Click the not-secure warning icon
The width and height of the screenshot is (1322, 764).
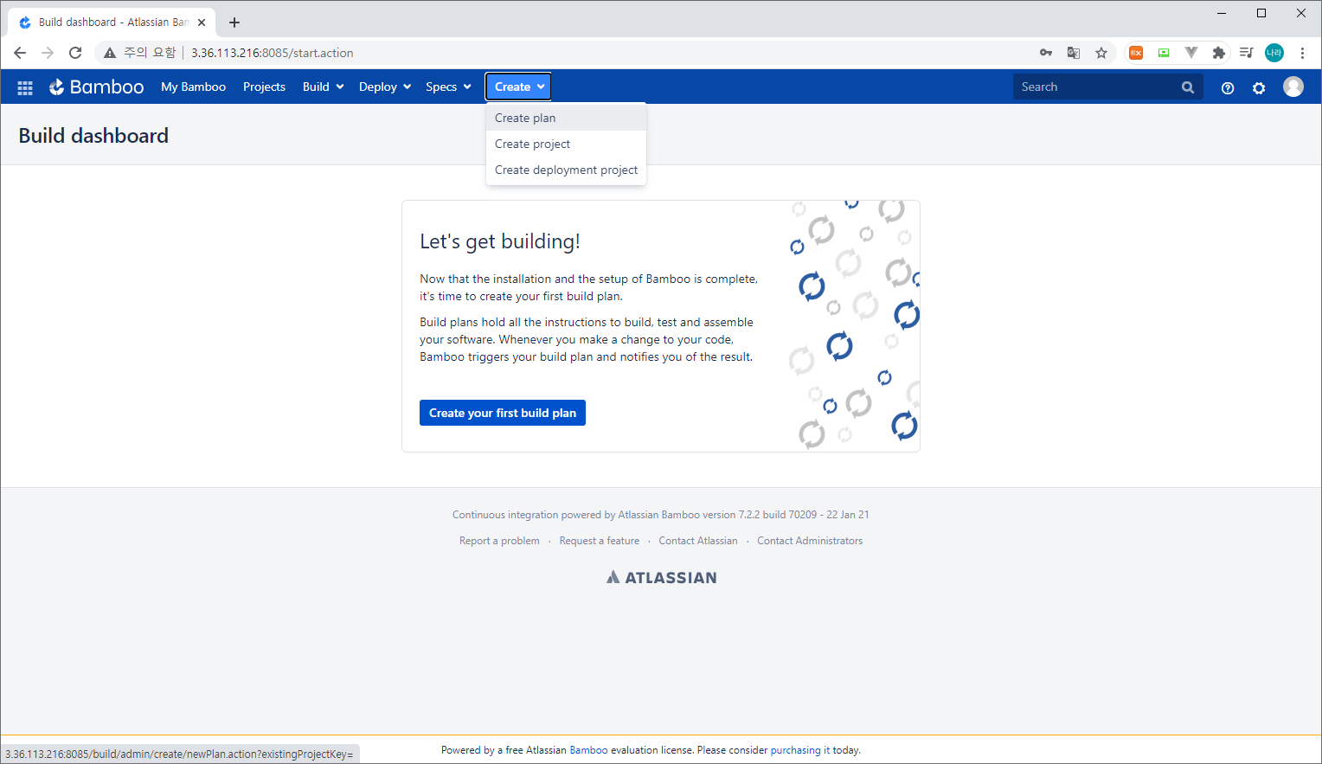[110, 53]
